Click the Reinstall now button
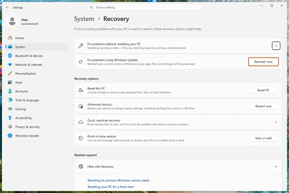Screen dimensions: 289x193 (x=263, y=62)
